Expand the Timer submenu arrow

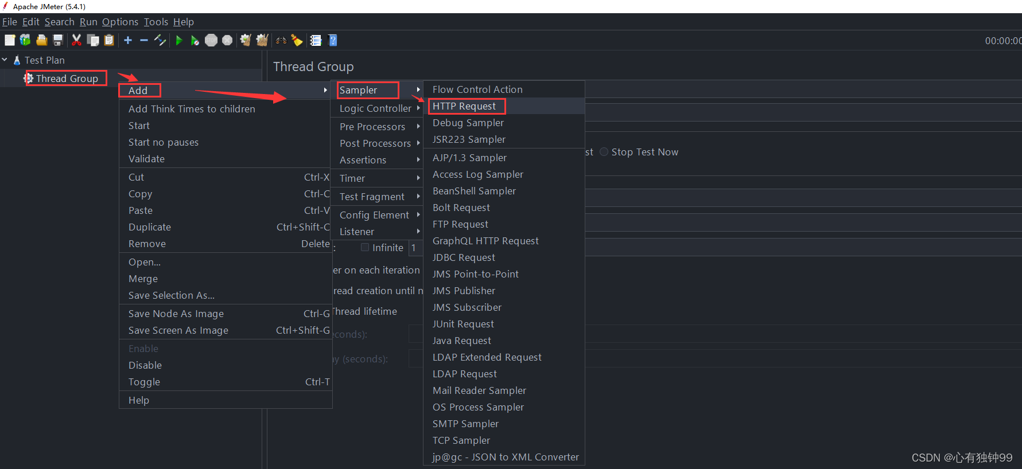tap(418, 178)
